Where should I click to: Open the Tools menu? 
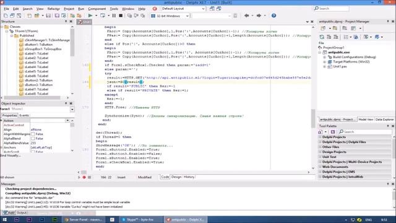click(114, 9)
